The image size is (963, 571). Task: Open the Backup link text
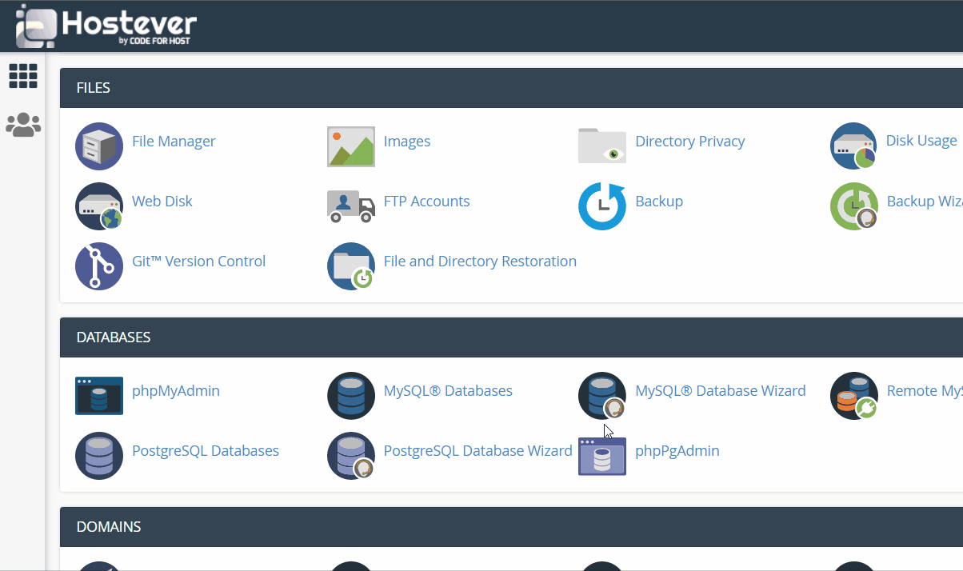pos(659,202)
